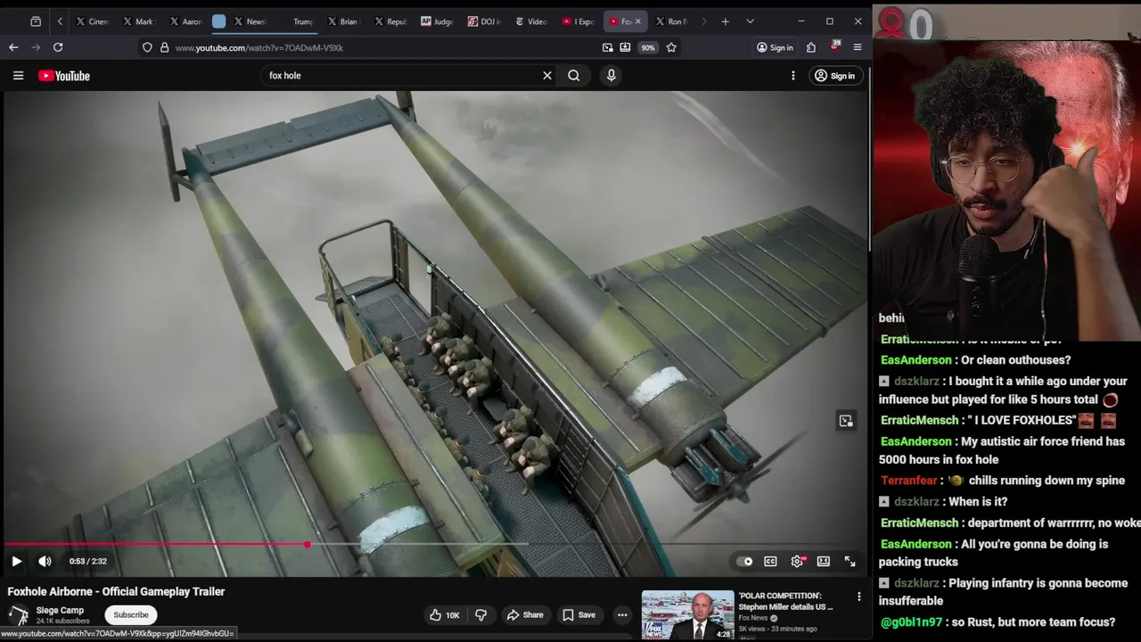Switch to the 'Mark' X tab
The height and width of the screenshot is (642, 1141).
pos(138,21)
